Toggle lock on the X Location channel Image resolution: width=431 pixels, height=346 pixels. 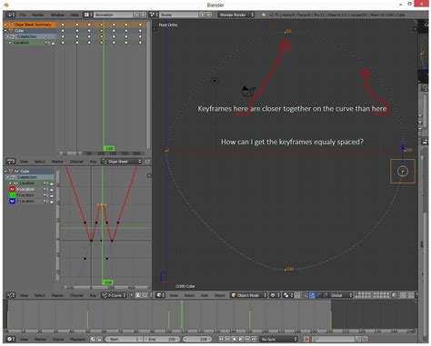coord(52,190)
